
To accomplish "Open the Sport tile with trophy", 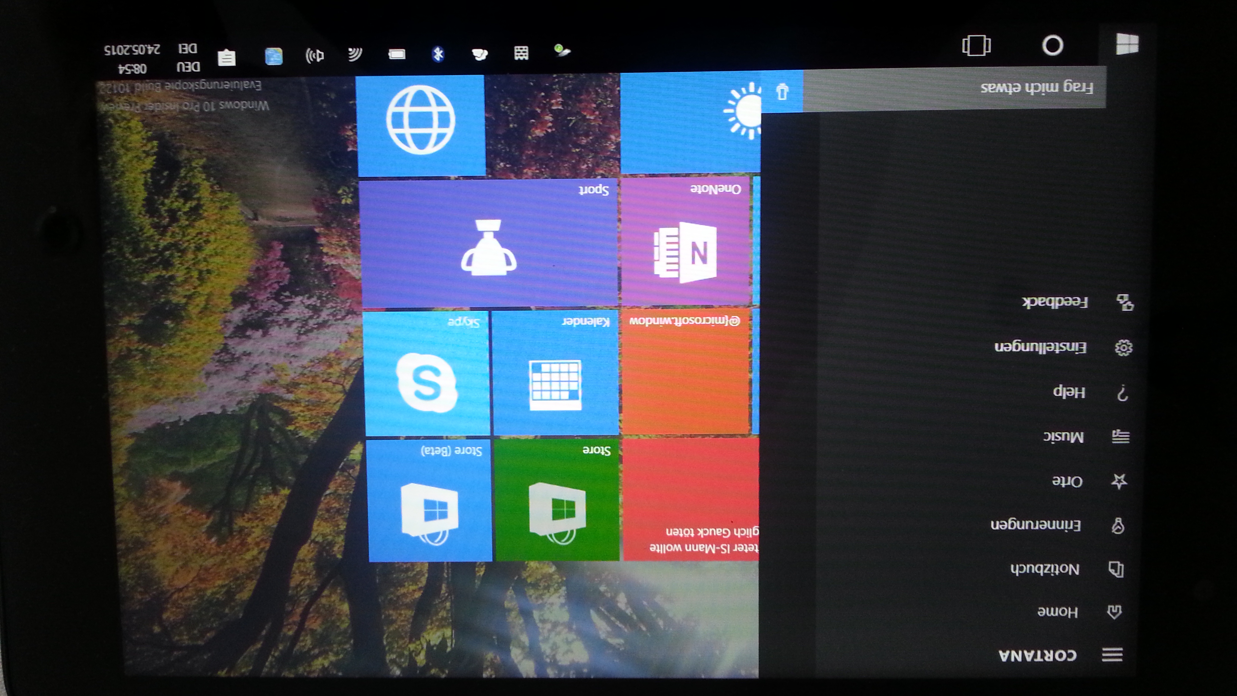I will coord(489,243).
